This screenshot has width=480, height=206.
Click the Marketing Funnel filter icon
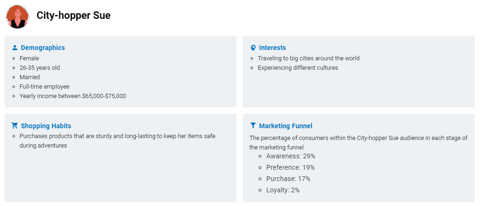253,125
